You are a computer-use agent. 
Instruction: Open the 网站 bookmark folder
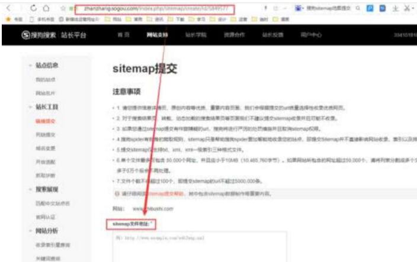click(x=113, y=20)
